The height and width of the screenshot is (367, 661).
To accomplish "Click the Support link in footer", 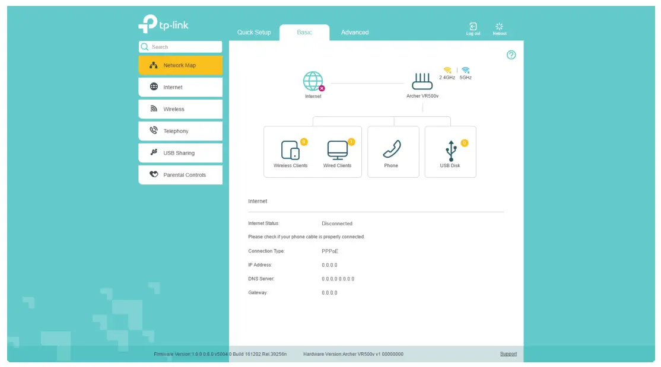I will point(509,354).
